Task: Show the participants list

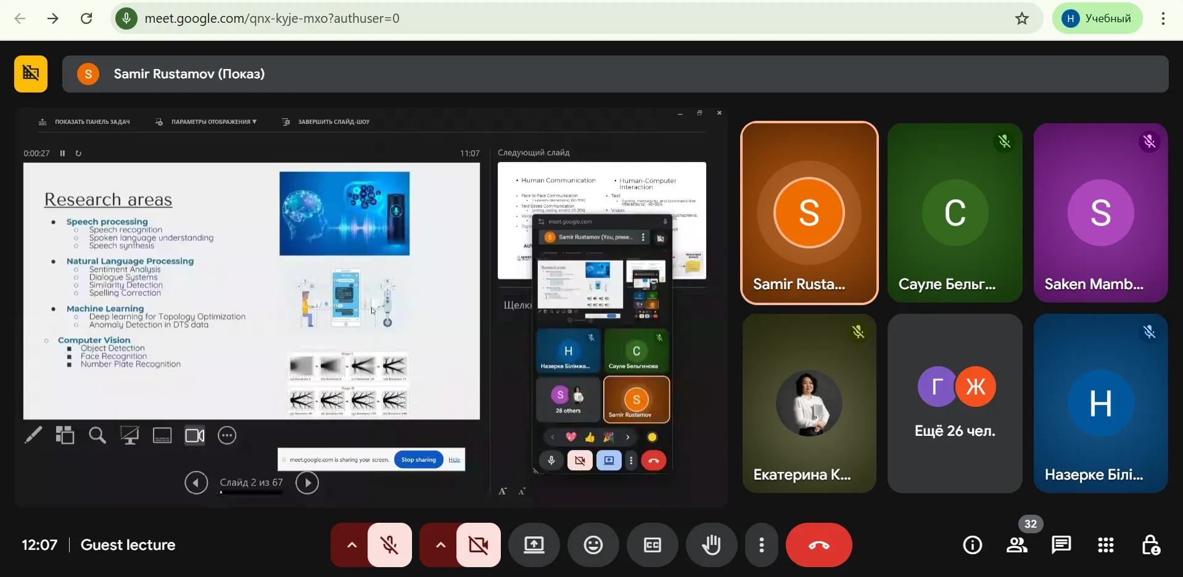Action: tap(1016, 545)
